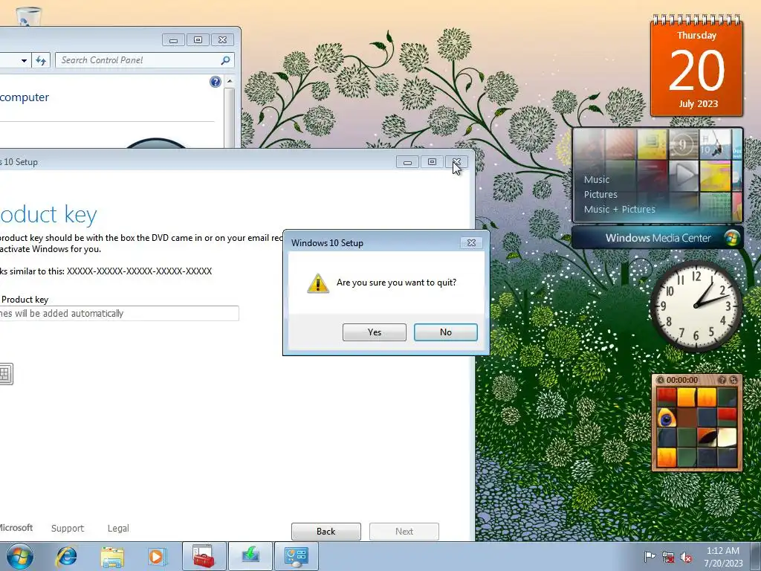Launch Internet Explorer from taskbar

(66, 556)
